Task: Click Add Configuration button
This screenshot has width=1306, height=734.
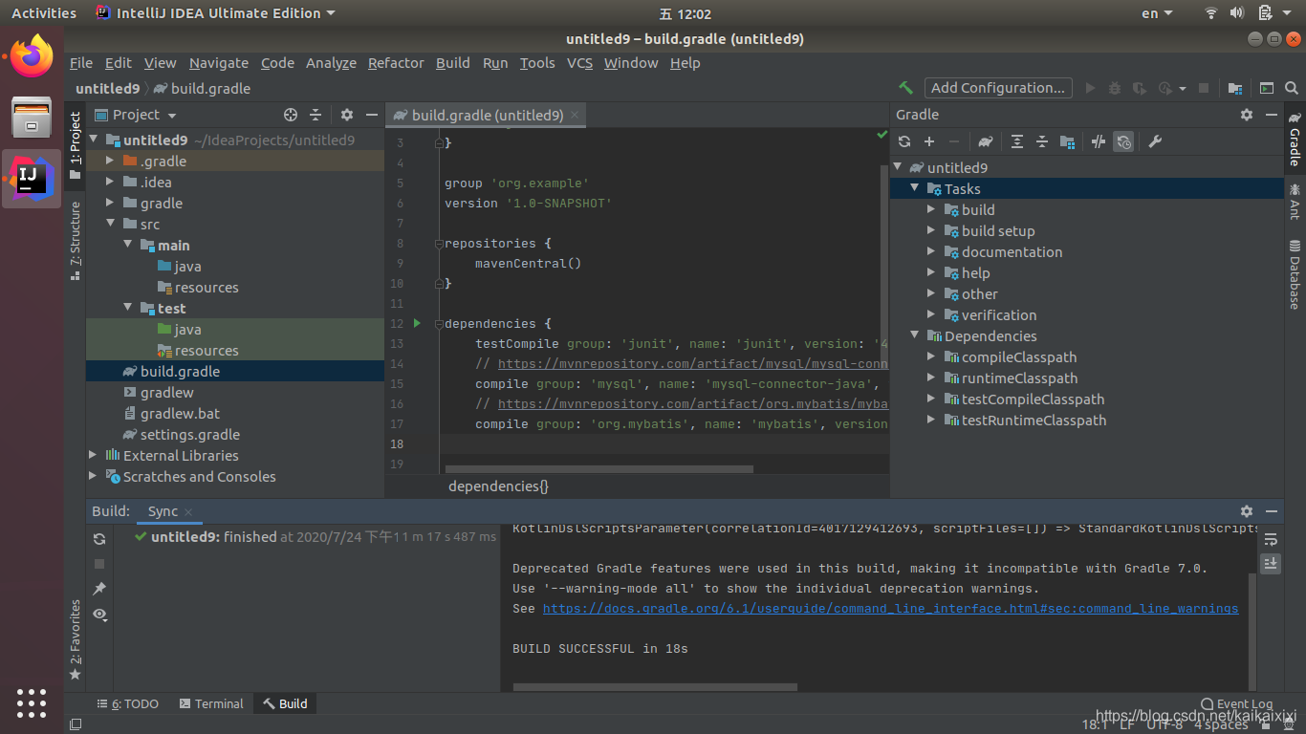Action: [997, 88]
